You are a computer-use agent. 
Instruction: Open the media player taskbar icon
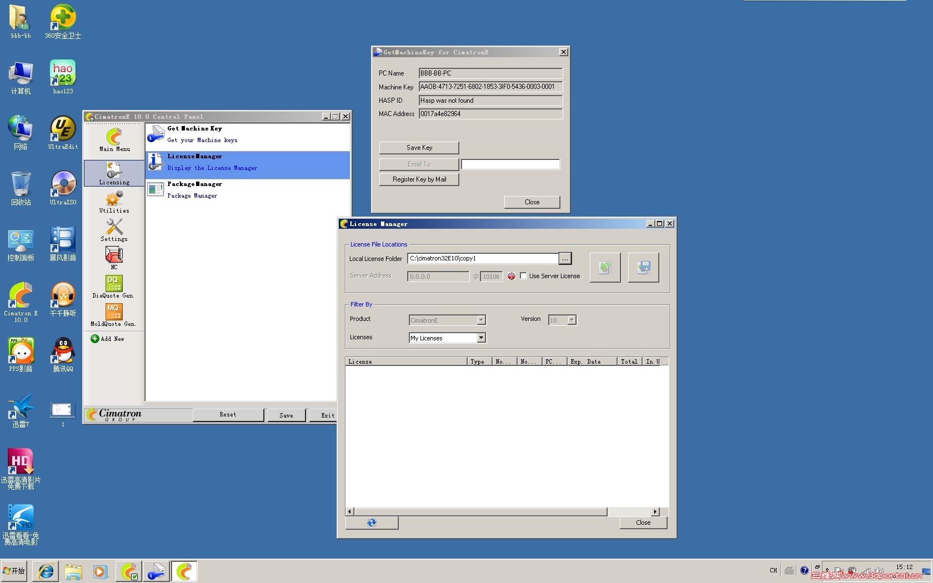pos(99,571)
